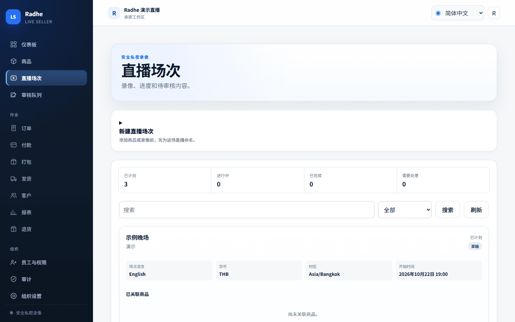Click the orders document icon

pyautogui.click(x=14, y=128)
